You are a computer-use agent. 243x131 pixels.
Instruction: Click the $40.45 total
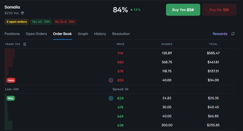click(x=213, y=107)
